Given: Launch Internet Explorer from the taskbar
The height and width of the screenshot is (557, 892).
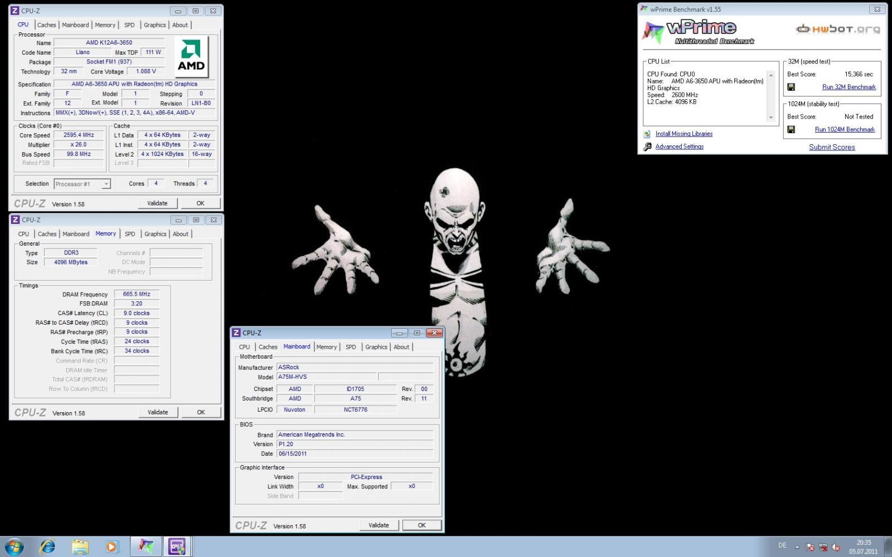Looking at the screenshot, I should pyautogui.click(x=48, y=546).
